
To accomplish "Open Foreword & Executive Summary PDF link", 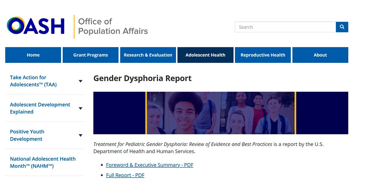I will point(149,165).
